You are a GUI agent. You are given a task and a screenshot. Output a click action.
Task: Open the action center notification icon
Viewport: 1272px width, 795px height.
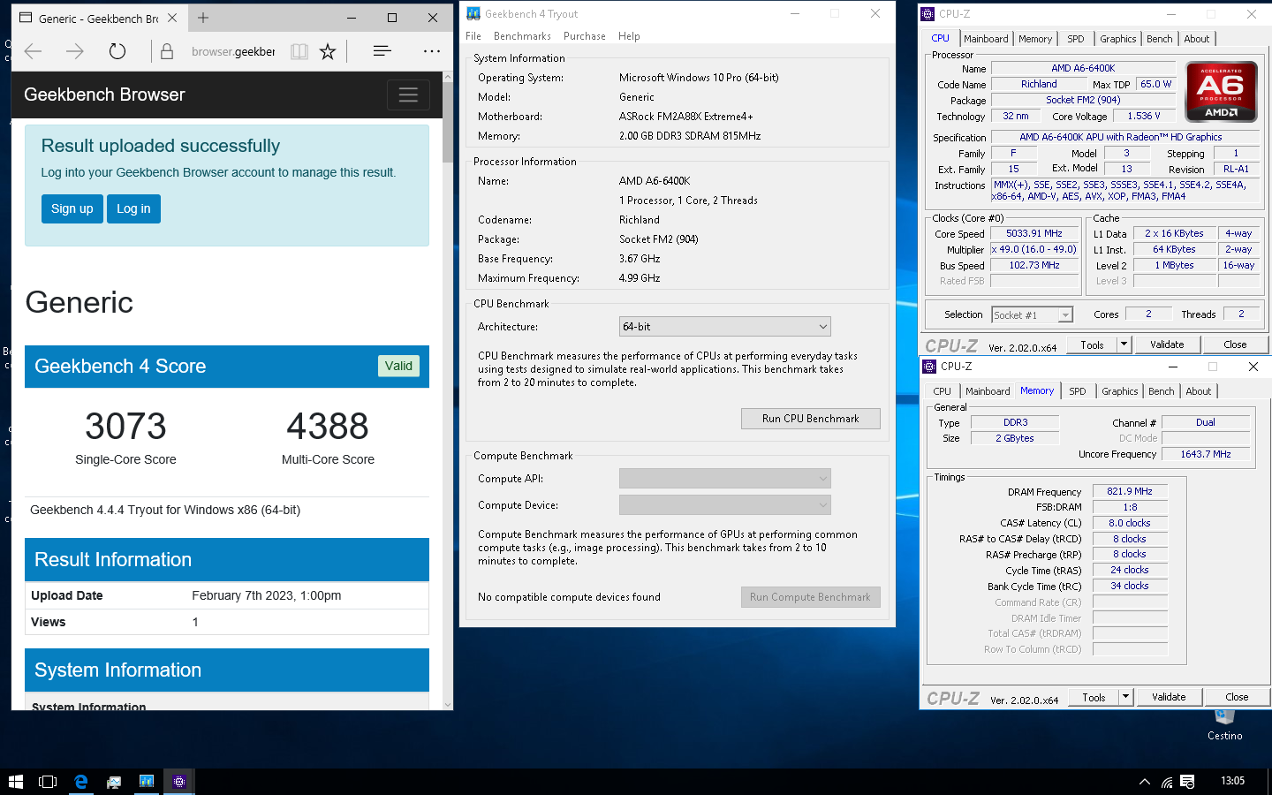1188,782
